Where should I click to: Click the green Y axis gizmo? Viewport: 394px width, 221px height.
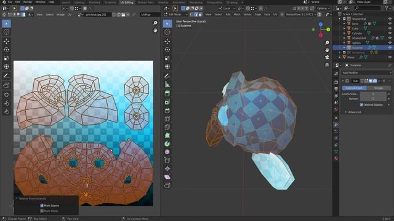(328, 29)
